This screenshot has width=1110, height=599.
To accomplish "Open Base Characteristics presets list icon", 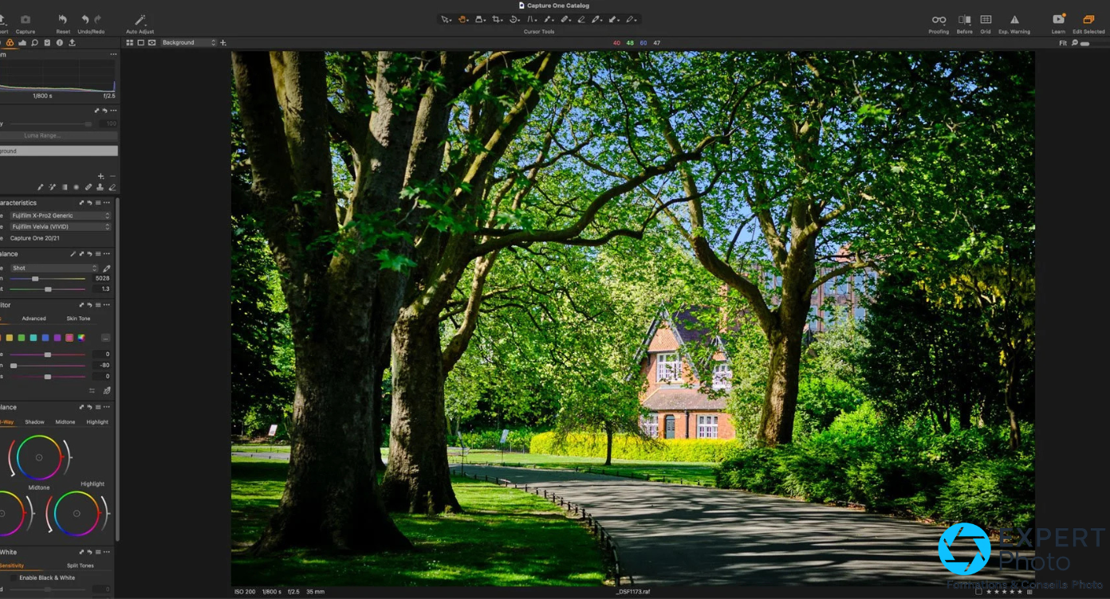I will tap(98, 203).
